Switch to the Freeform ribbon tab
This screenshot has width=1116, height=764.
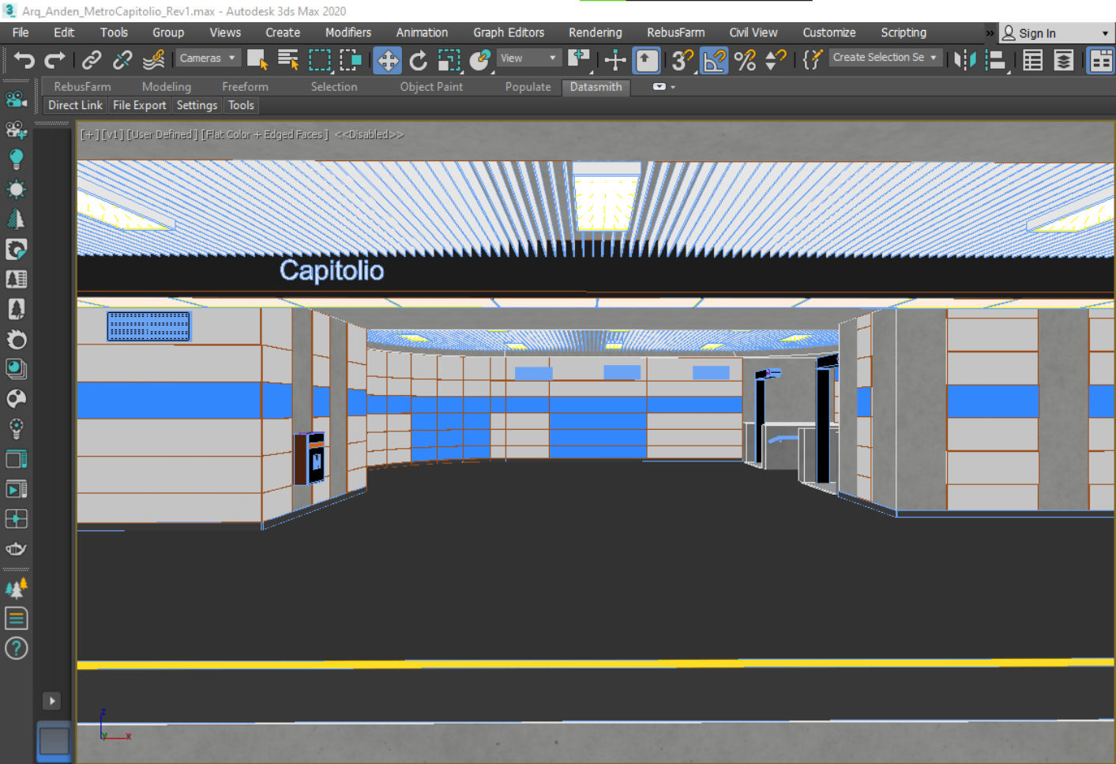(245, 87)
